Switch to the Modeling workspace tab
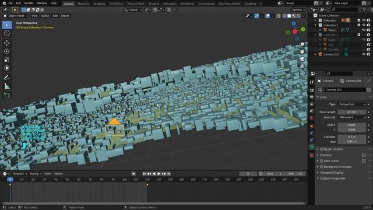This screenshot has height=210, width=373. pyautogui.click(x=83, y=3)
